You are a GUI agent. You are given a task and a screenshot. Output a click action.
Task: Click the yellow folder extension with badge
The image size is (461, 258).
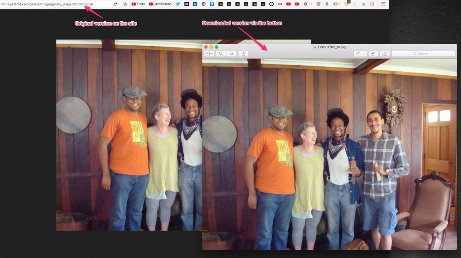[347, 4]
